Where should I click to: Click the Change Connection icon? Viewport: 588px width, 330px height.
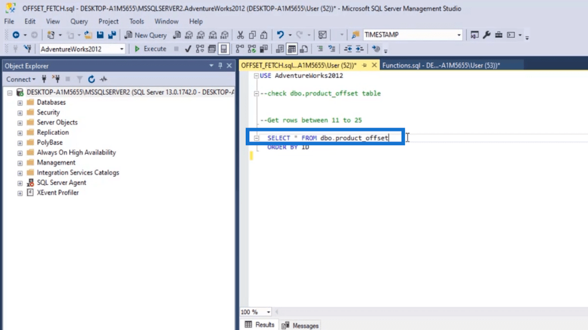coord(28,49)
